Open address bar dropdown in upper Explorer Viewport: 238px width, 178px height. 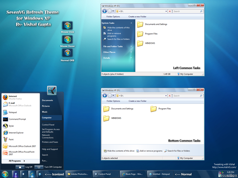click(166, 11)
